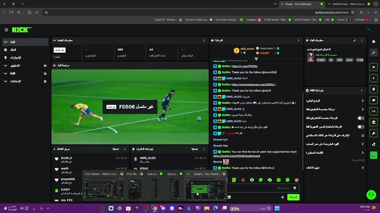Click the stream preview capture icon in right toolbar
Image resolution: width=380 pixels, height=213 pixels.
click(x=374, y=67)
